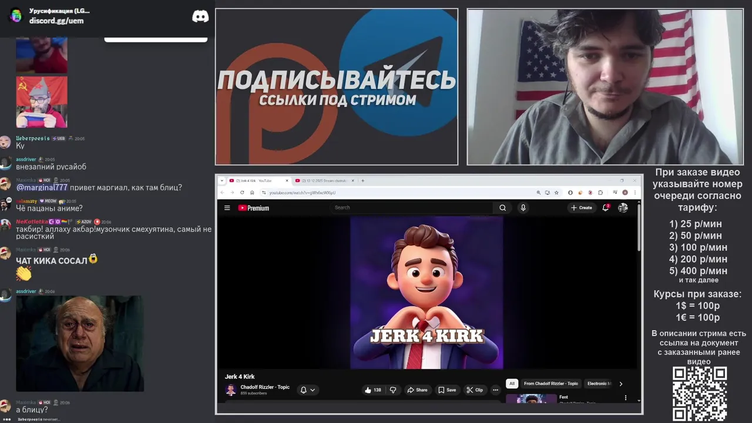This screenshot has height=423, width=752.
Task: Click the Discord server avatar icon
Action: (16, 16)
